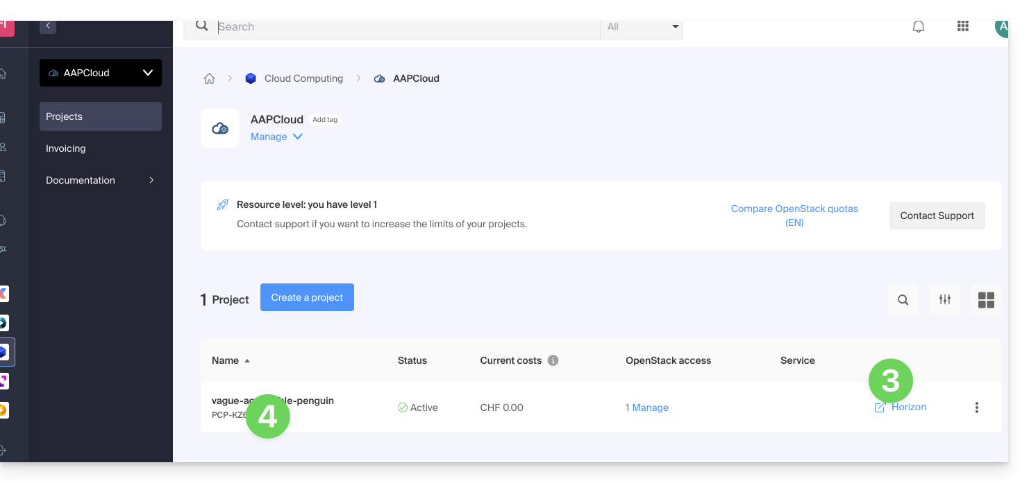Open Invoicing in the sidebar
The height and width of the screenshot is (483, 1029).
[66, 148]
